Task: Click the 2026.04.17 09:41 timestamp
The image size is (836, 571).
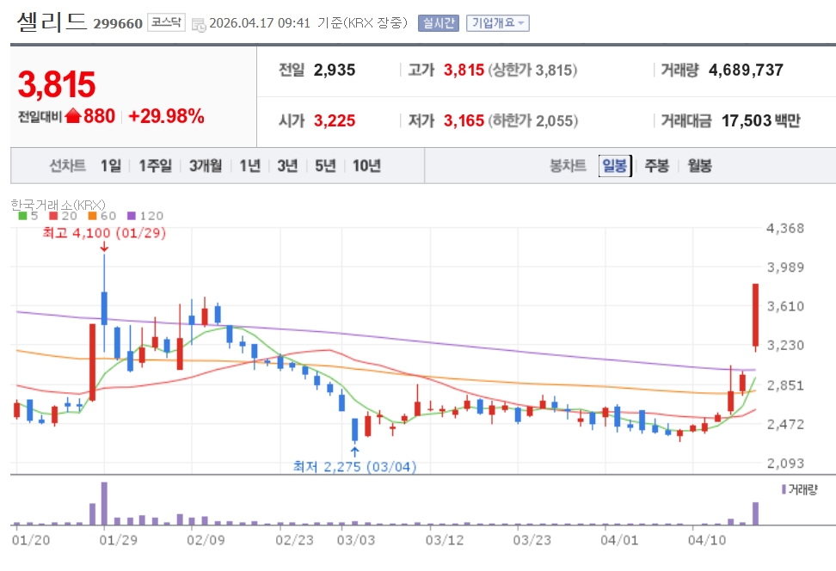Action: tap(260, 23)
